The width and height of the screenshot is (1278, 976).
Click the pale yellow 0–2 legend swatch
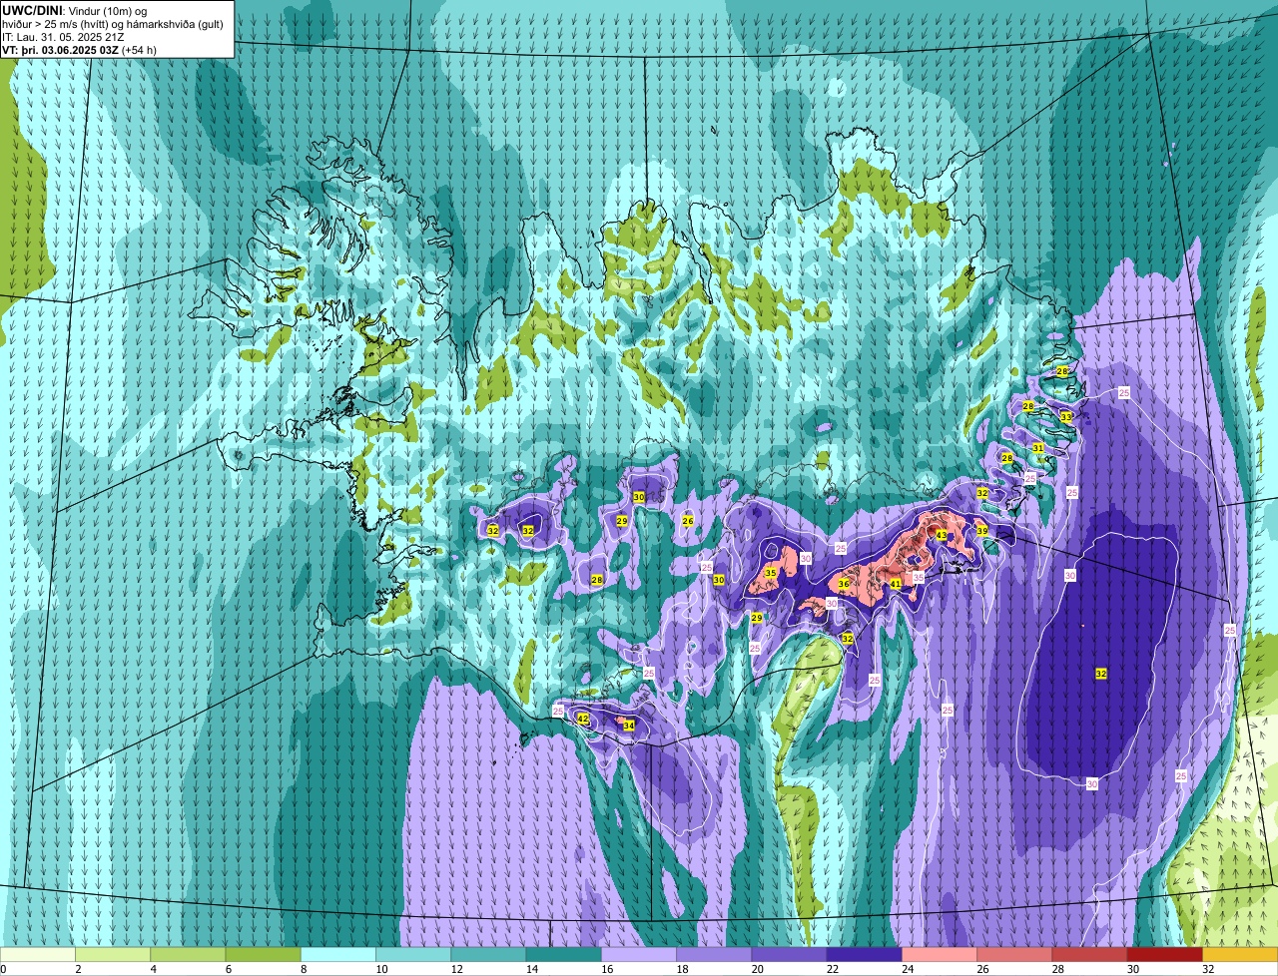click(38, 955)
